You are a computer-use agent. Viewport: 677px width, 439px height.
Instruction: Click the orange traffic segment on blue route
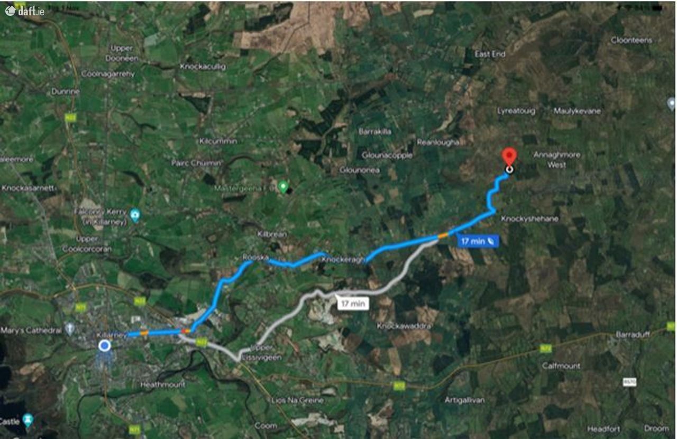[x=443, y=235]
